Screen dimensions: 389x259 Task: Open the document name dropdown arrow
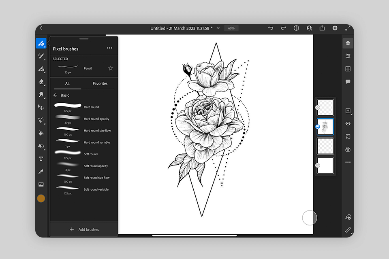(x=218, y=28)
